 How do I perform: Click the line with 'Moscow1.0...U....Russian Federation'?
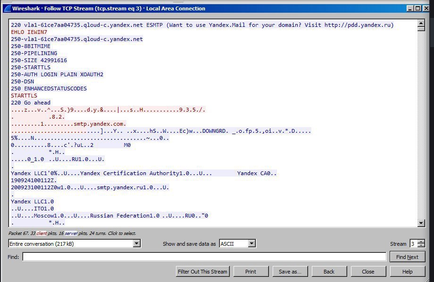coord(109,216)
